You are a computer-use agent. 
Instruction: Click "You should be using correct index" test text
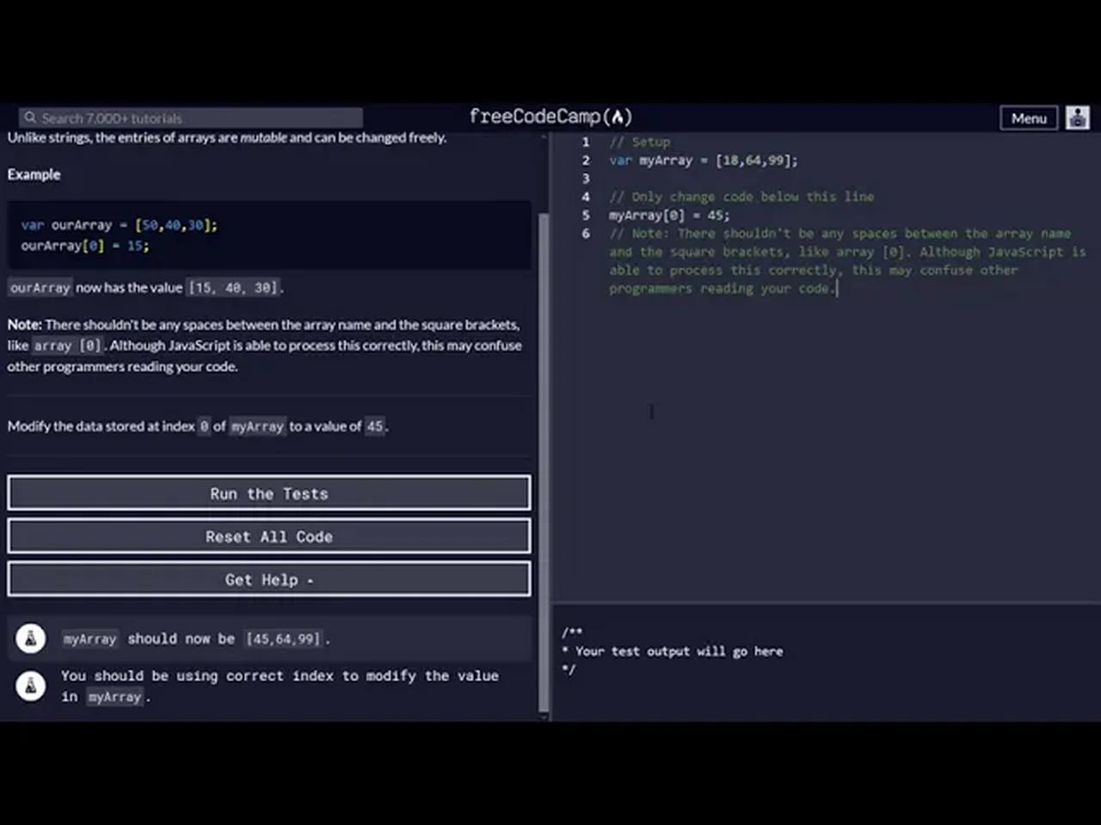point(280,686)
